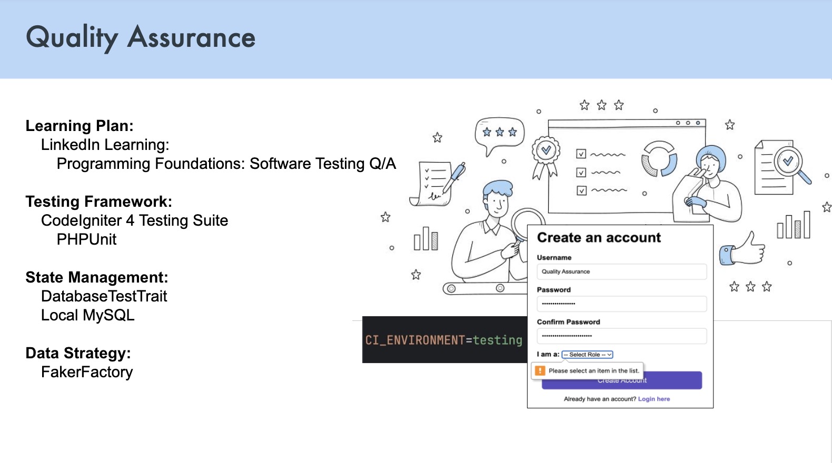Click into the Confirm Password field
This screenshot has width=832, height=463.
pyautogui.click(x=621, y=336)
